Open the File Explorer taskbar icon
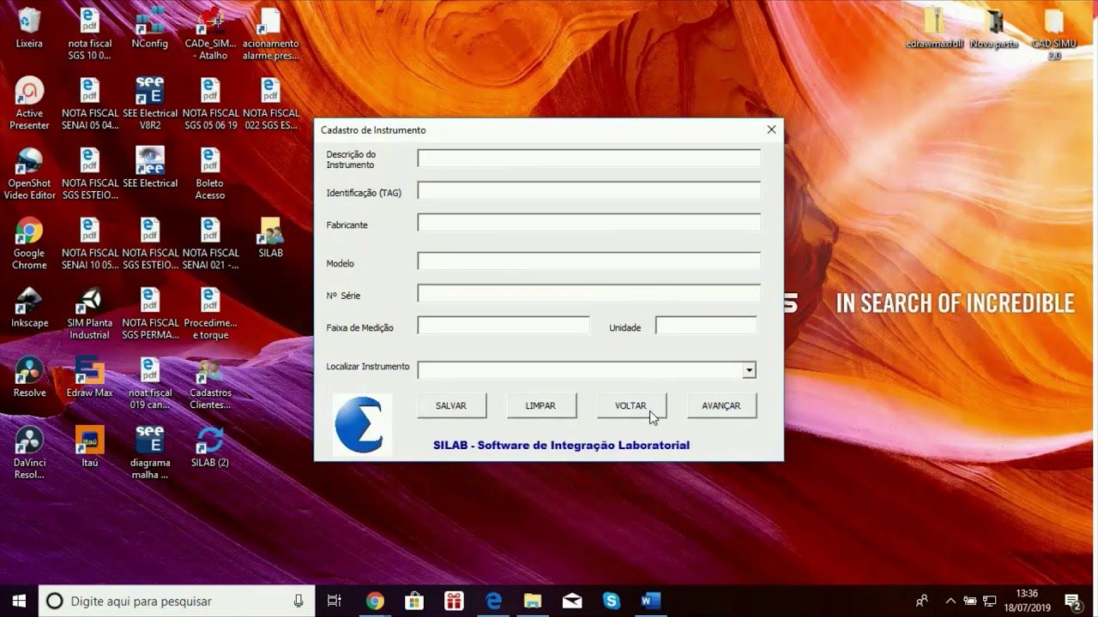 (x=532, y=601)
